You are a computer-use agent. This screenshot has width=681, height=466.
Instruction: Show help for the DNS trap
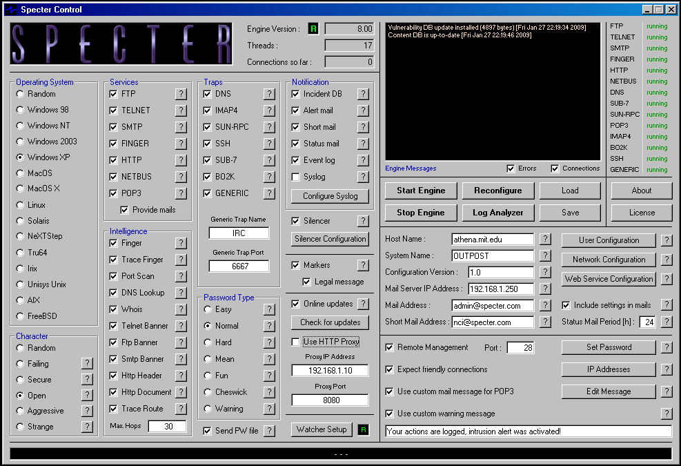(x=269, y=94)
